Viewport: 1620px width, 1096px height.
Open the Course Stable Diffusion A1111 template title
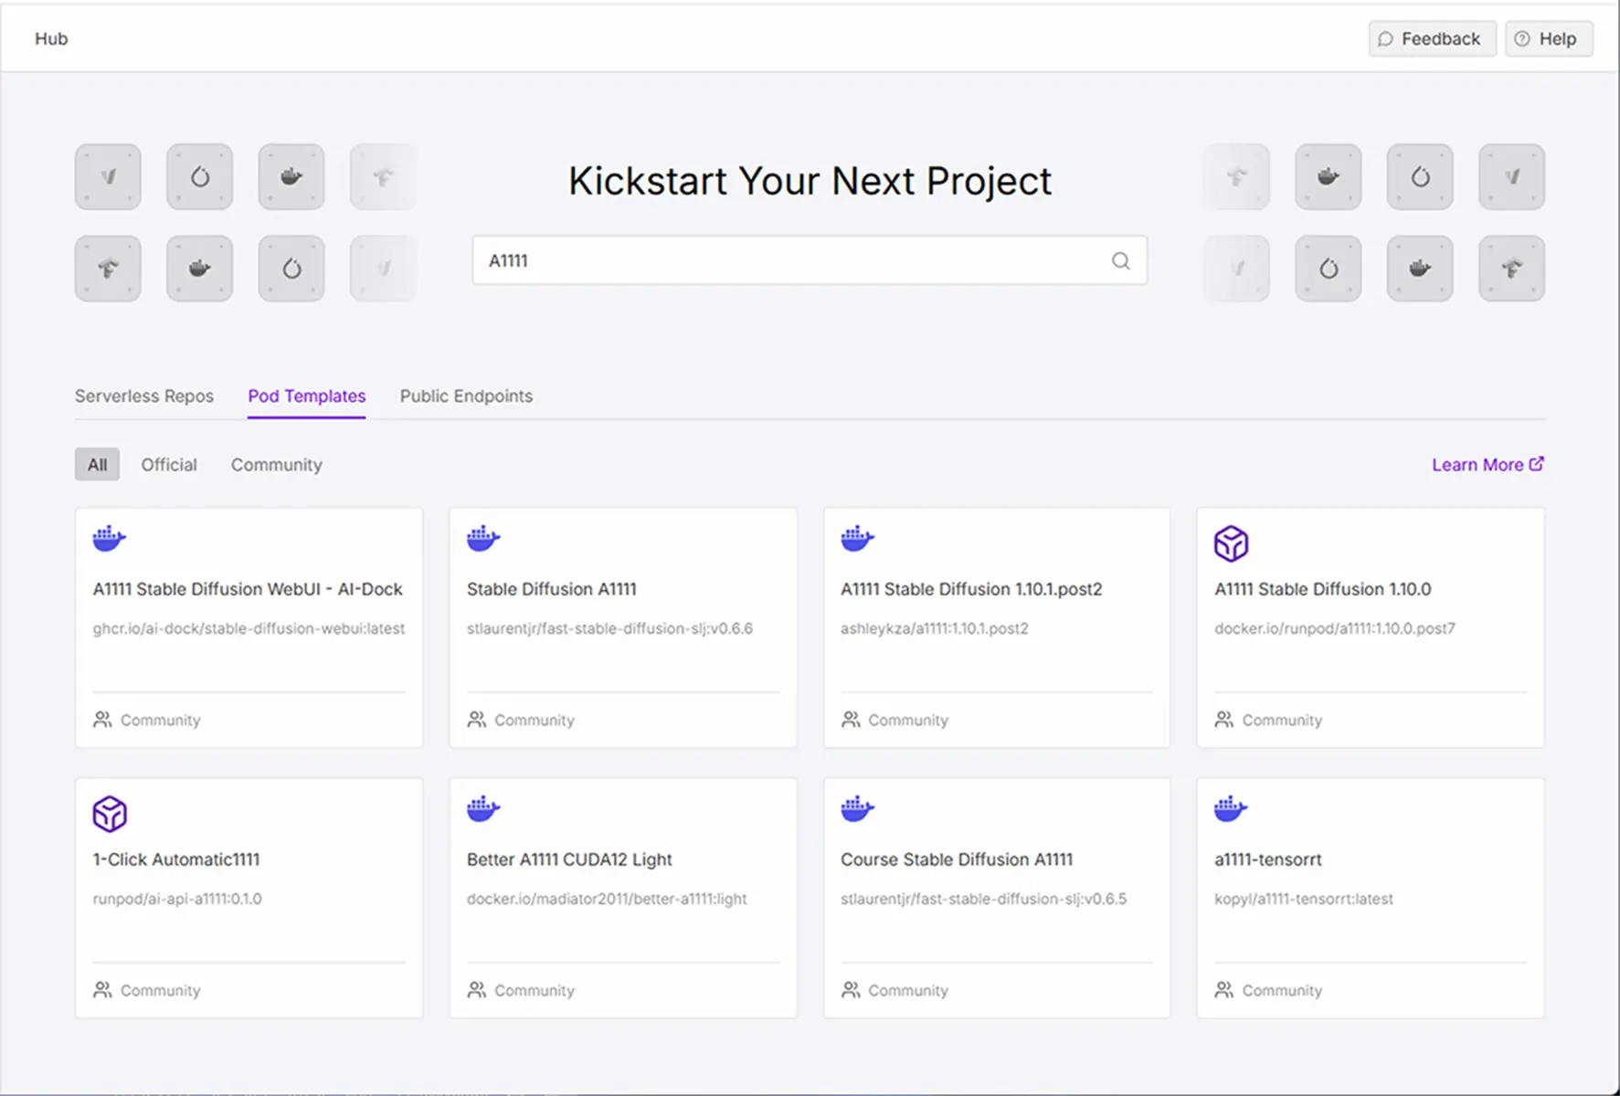pos(956,859)
